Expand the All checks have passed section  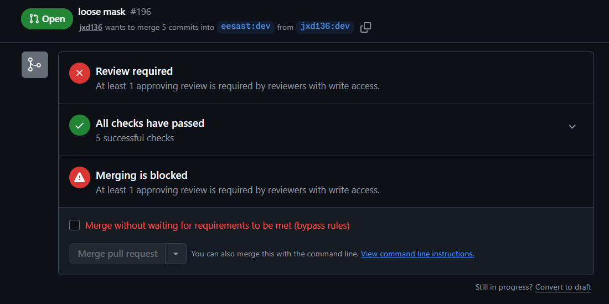pyautogui.click(x=572, y=127)
